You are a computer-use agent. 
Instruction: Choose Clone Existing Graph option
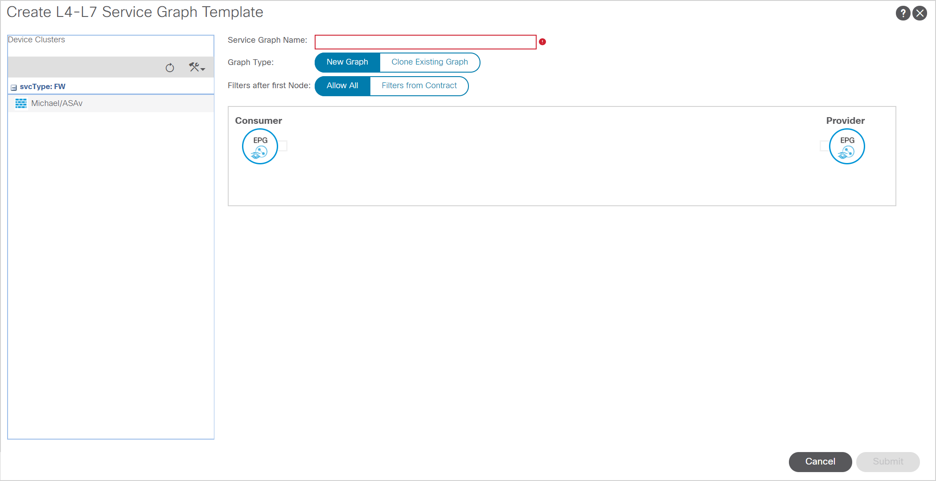[430, 62]
